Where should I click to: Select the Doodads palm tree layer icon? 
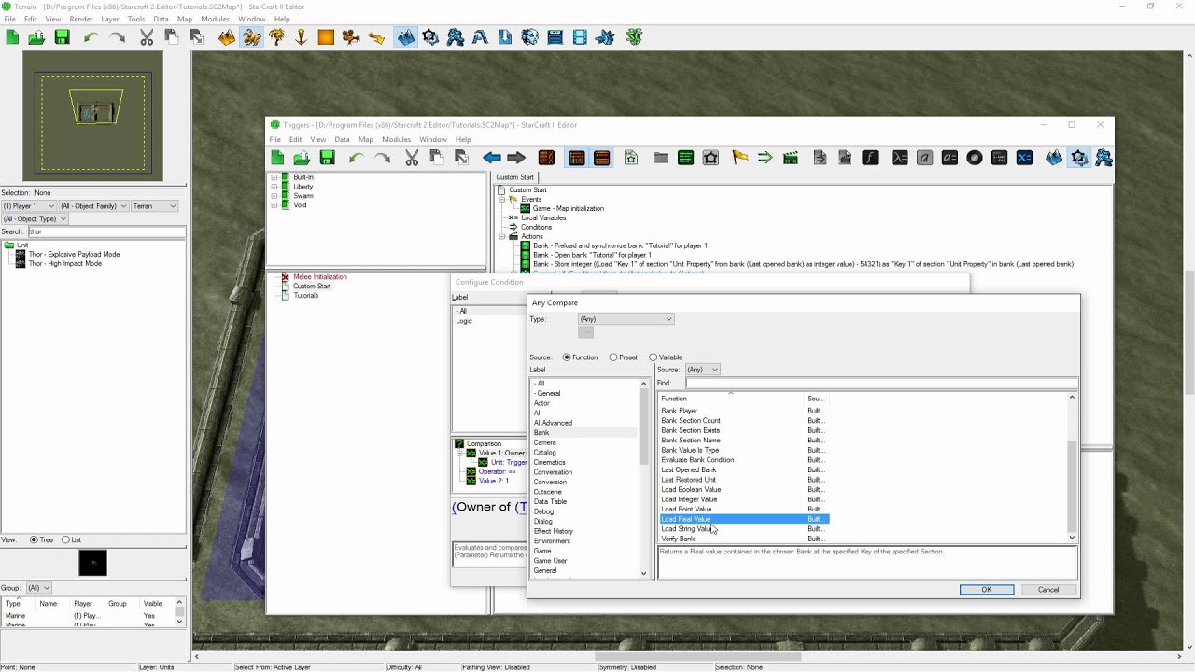(277, 37)
